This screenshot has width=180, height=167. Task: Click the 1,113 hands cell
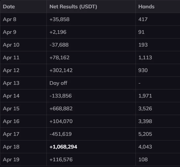point(145,57)
